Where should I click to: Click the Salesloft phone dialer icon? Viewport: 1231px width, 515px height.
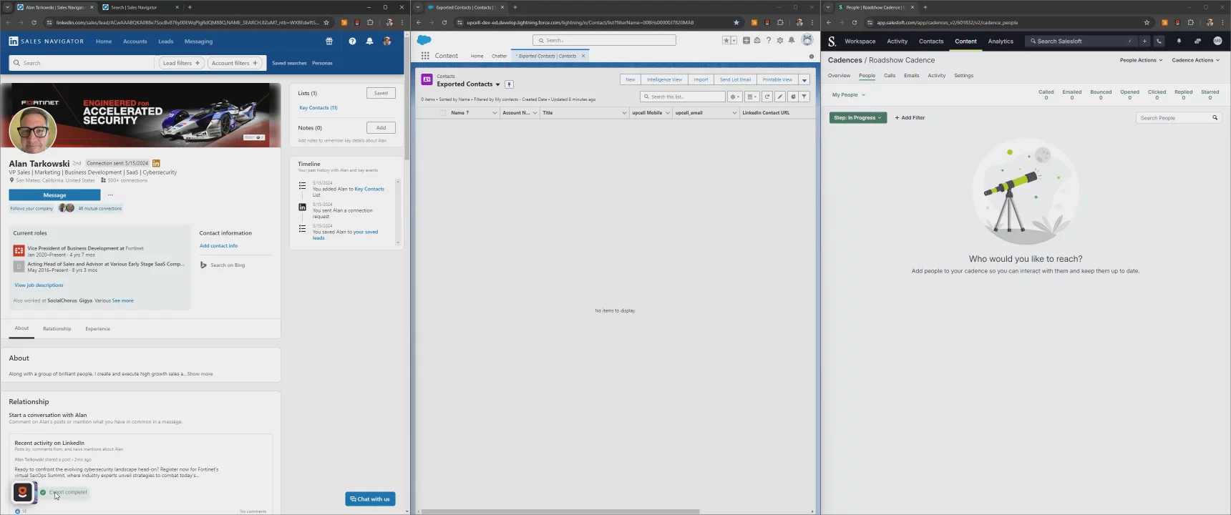pos(1159,41)
